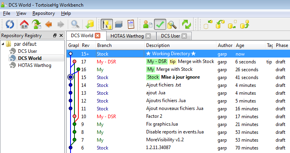290x153 pixels.
Task: Toggle the Repository Registry panel icon
Action: 107,24
